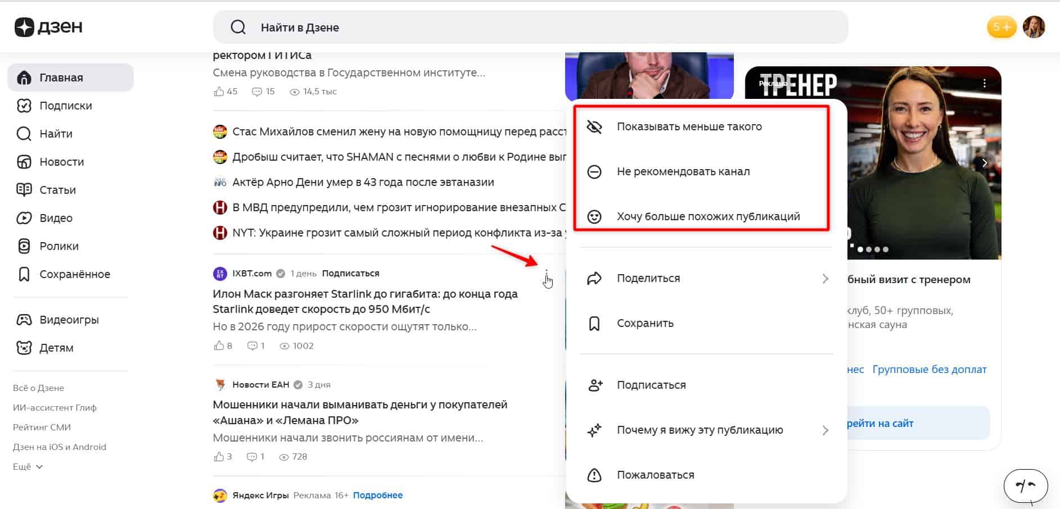Click the Сохранённое bookmark icon

pyautogui.click(x=24, y=274)
